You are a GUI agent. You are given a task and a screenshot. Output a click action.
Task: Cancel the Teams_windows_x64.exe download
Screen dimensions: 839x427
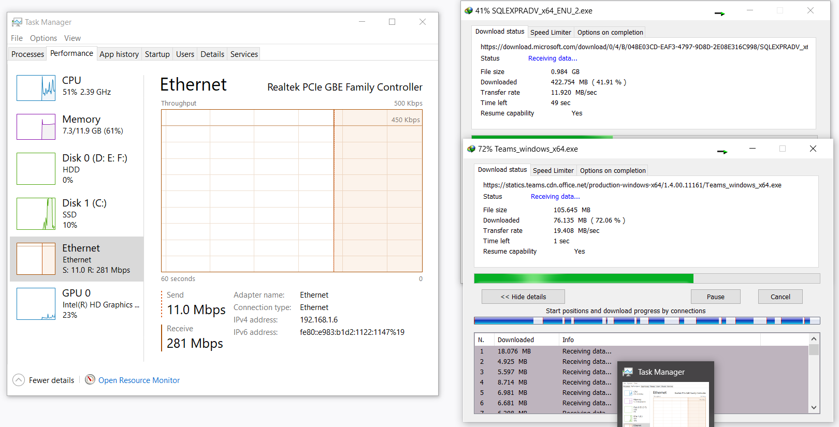[780, 297]
